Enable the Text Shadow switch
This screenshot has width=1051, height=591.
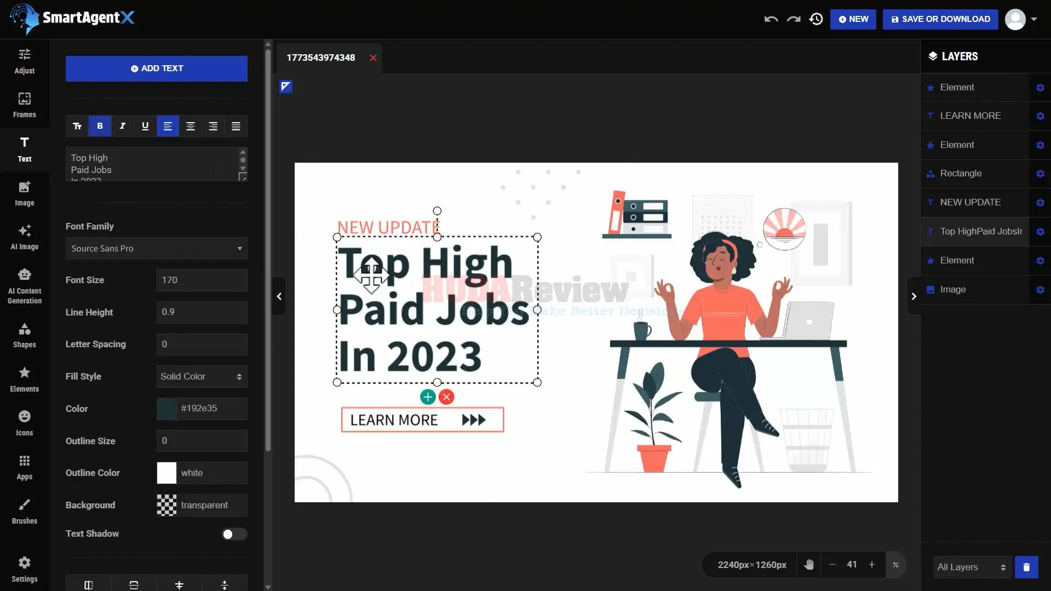[x=234, y=534]
